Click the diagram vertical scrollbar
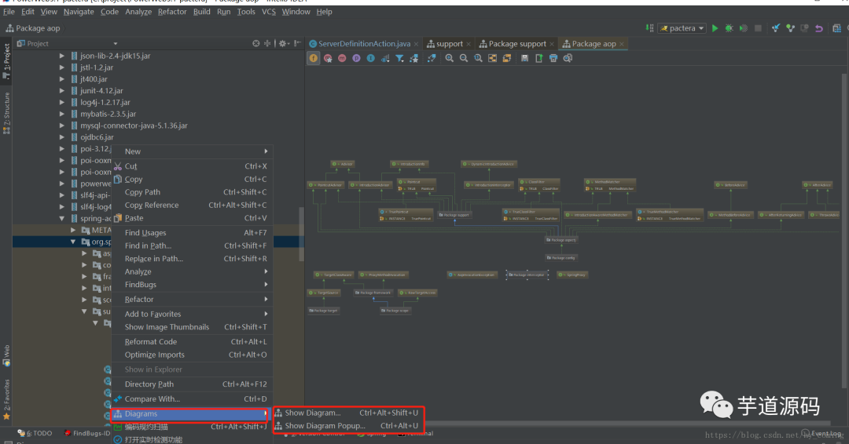Image resolution: width=849 pixels, height=444 pixels. 844,231
